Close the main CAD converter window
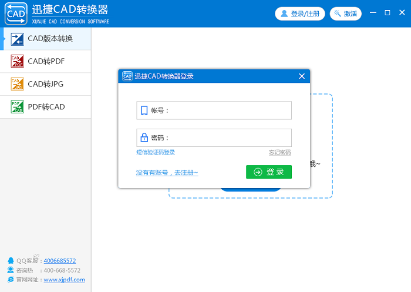Viewport: 411px width, 292px height. [402, 12]
